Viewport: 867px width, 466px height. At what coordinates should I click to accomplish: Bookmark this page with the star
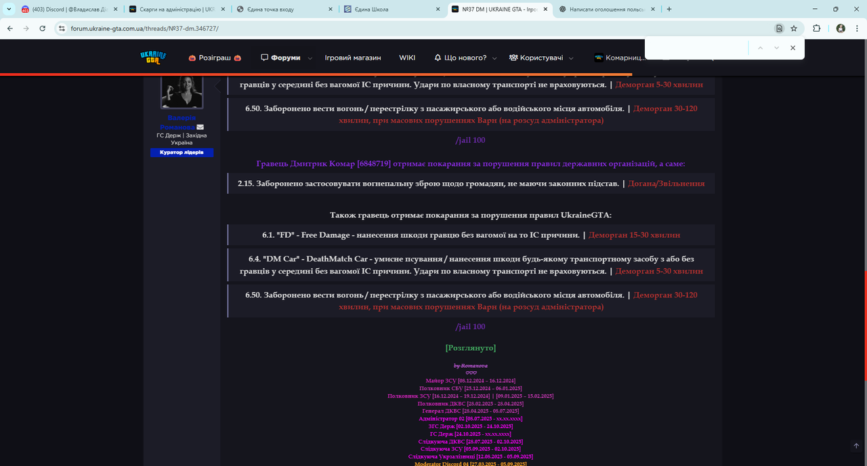coord(794,28)
